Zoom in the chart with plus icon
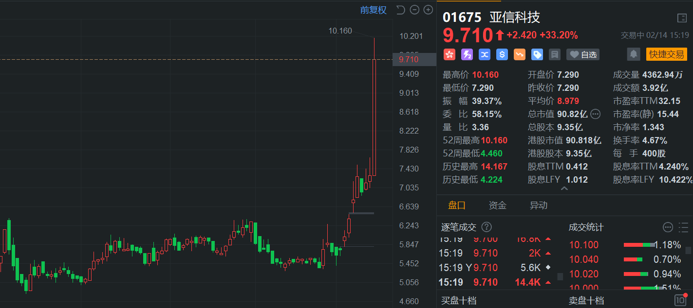Screen dimensions: 693x308 coord(428,10)
